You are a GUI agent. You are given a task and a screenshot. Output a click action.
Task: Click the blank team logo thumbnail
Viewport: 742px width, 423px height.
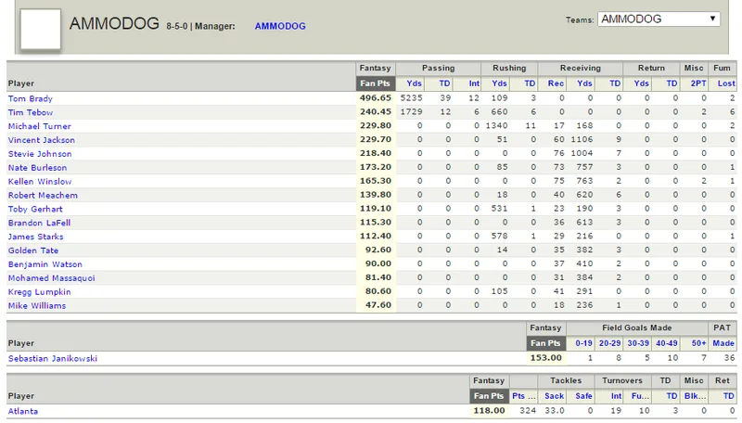click(41, 29)
